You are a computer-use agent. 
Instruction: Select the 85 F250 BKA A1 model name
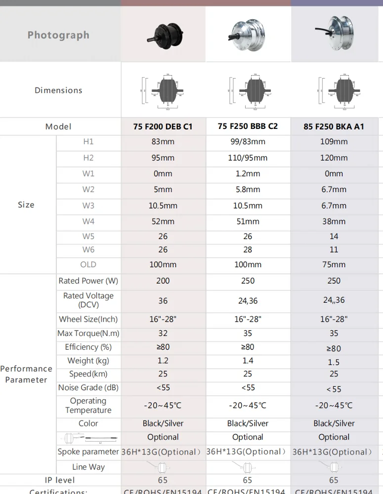click(x=334, y=126)
